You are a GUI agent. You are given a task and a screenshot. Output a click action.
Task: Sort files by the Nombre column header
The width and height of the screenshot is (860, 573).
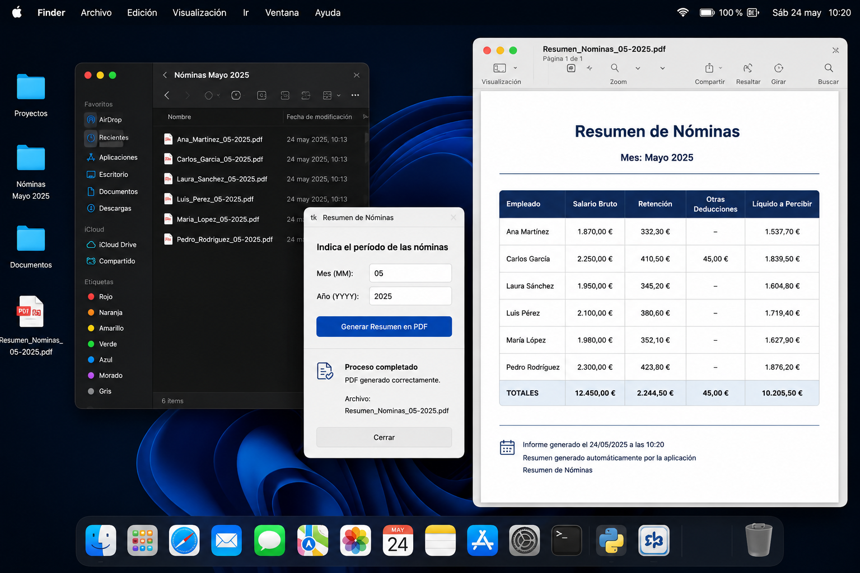[179, 117]
